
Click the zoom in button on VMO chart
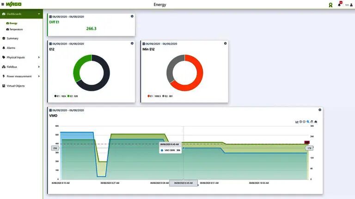[300, 122]
